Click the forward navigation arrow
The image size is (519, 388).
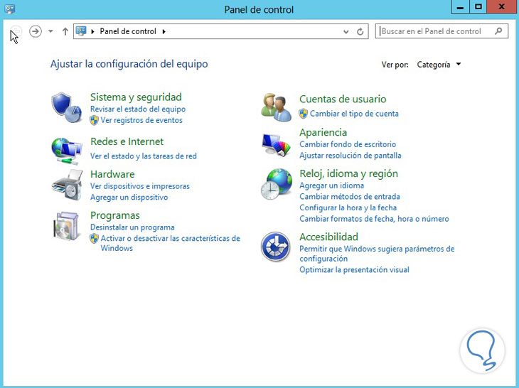tap(36, 31)
